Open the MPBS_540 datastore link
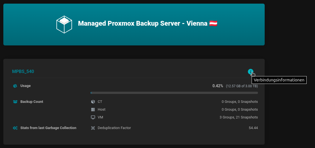This screenshot has height=148, width=315. (x=23, y=72)
